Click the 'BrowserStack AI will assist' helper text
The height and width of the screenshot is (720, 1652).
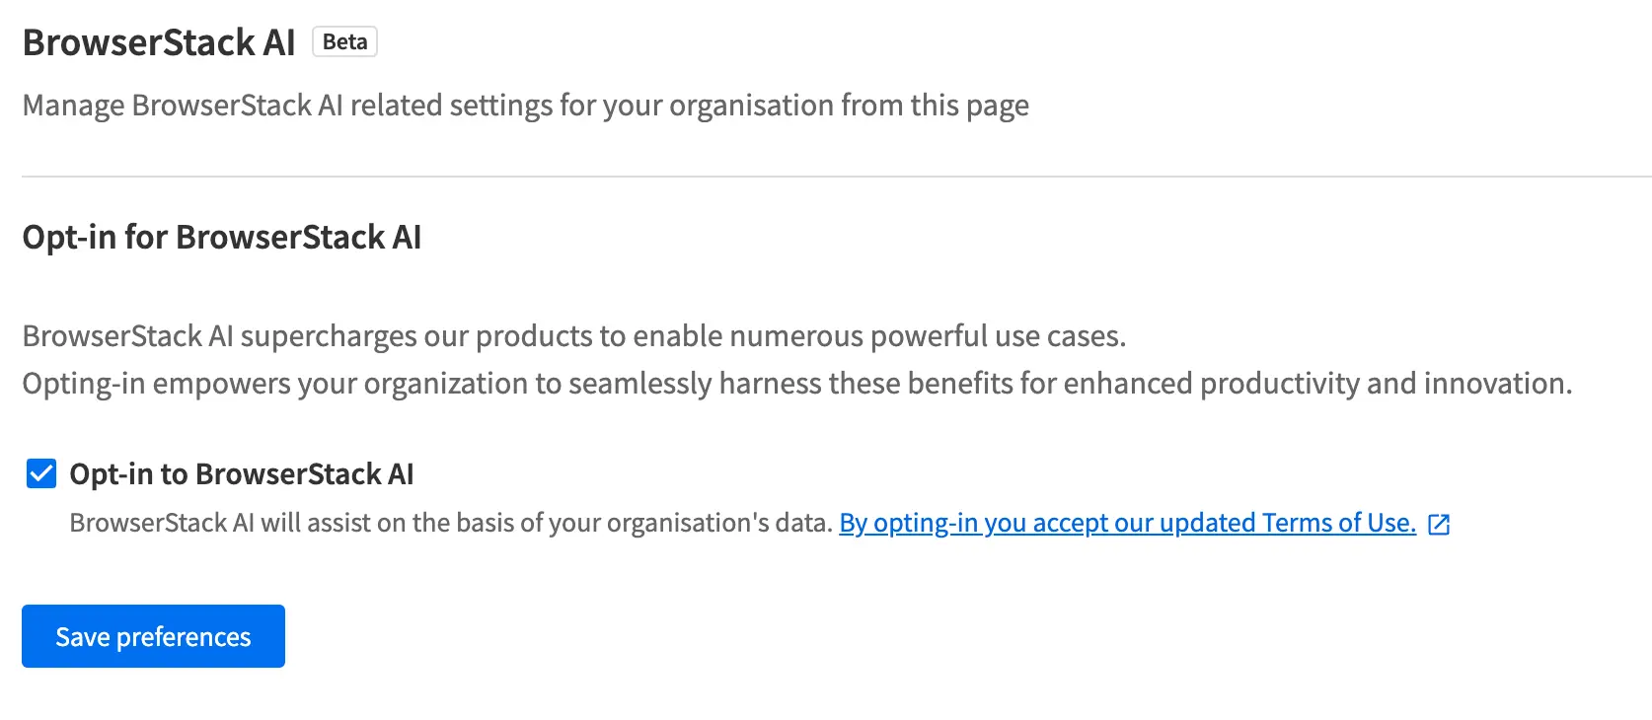pyautogui.click(x=450, y=523)
